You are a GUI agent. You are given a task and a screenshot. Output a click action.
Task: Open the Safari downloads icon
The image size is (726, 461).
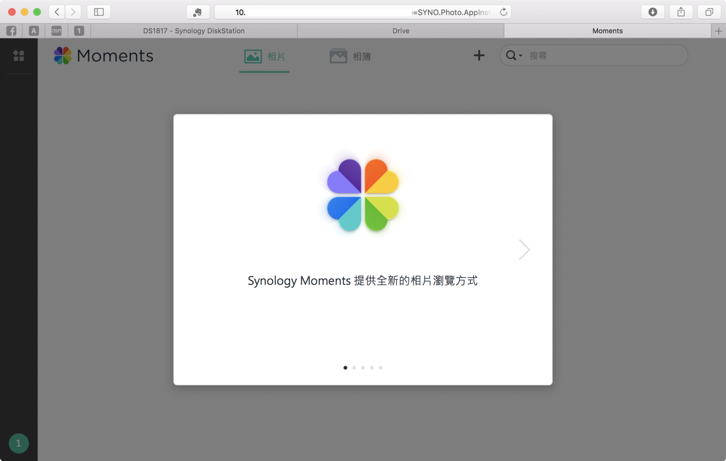click(x=653, y=12)
